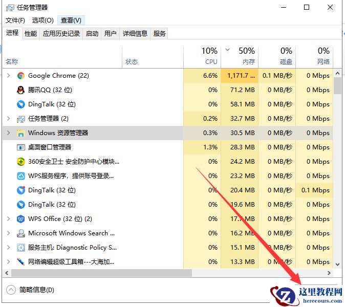Click the vertical scrollbar up arrow
Image resolution: width=345 pixels, height=307 pixels.
[x=337, y=73]
